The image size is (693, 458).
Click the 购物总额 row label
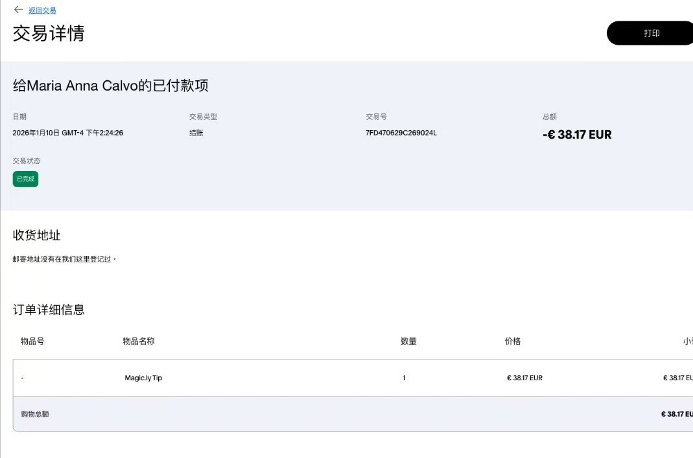[35, 414]
